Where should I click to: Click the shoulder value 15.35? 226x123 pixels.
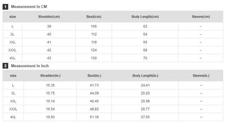pos(50,85)
